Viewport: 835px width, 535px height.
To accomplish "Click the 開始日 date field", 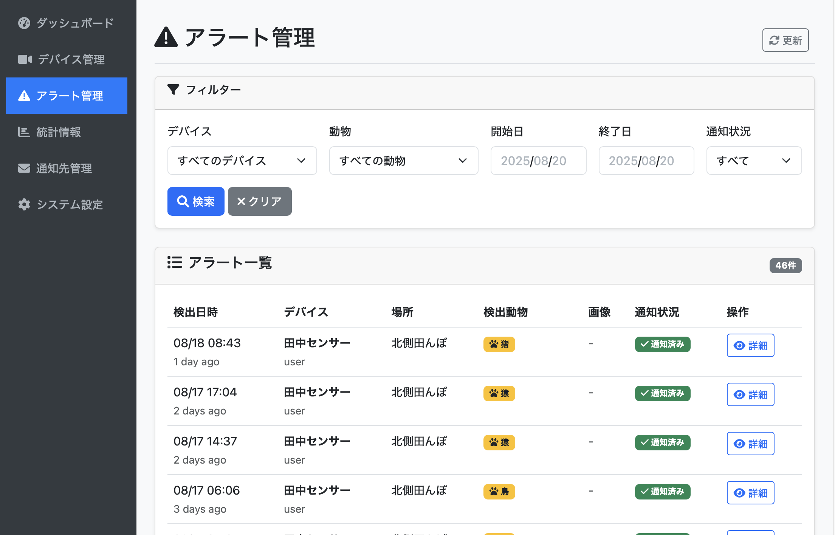I will [538, 161].
